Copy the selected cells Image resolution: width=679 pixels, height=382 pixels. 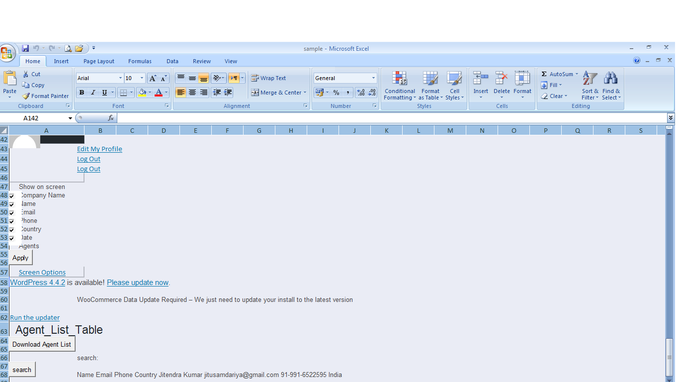[33, 85]
